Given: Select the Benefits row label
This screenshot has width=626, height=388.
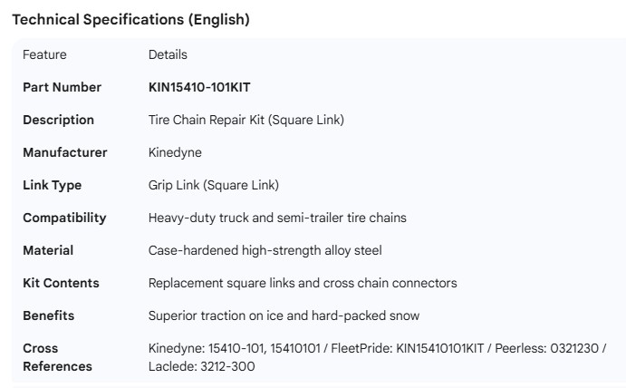Looking at the screenshot, I should pos(49,315).
